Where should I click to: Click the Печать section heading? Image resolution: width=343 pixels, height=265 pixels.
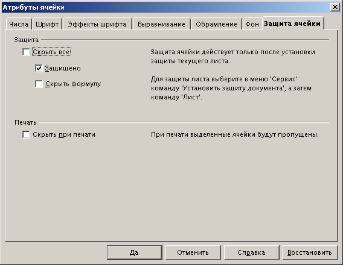25,122
